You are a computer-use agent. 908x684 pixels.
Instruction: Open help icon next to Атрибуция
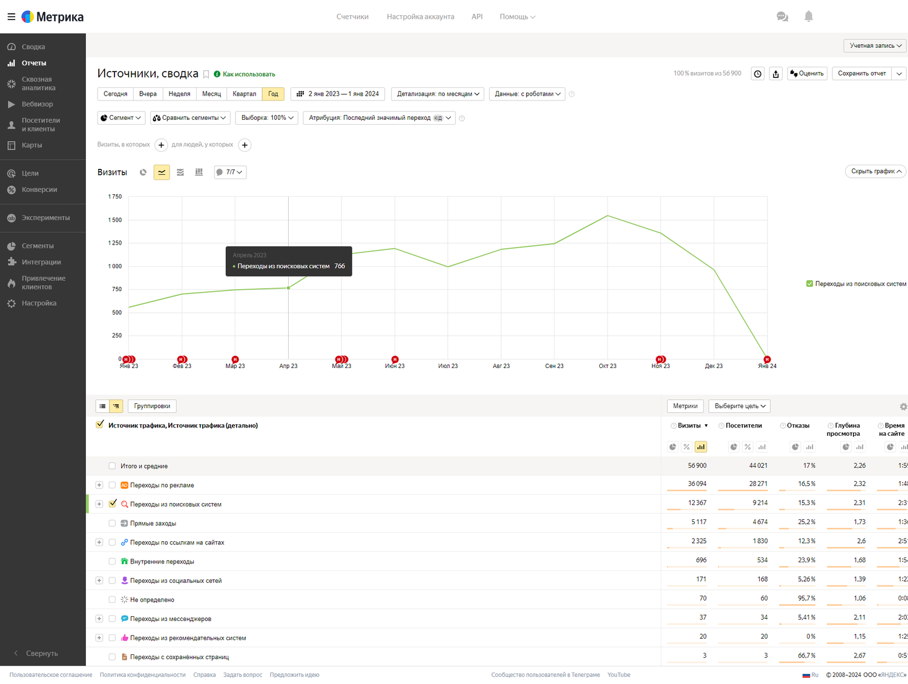point(462,119)
